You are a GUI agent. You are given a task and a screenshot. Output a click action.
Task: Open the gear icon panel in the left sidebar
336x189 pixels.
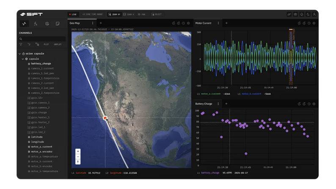pyautogui.click(x=47, y=24)
